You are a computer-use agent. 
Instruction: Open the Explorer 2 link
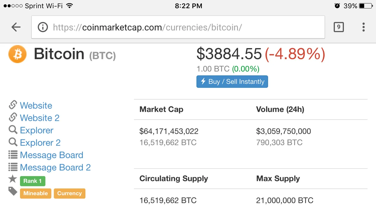tap(40, 143)
